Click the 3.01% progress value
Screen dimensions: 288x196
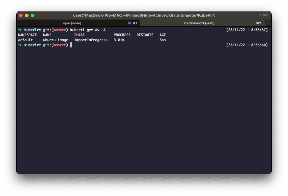(119, 40)
